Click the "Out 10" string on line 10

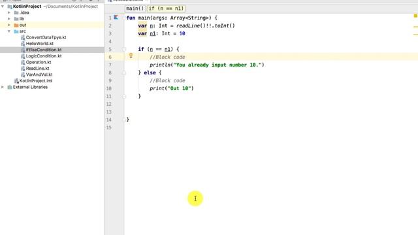pos(179,89)
